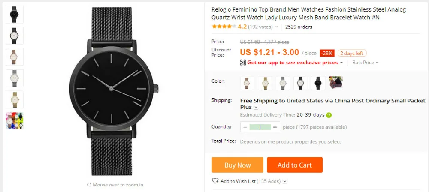Click the wish list heart icon

click(x=215, y=181)
